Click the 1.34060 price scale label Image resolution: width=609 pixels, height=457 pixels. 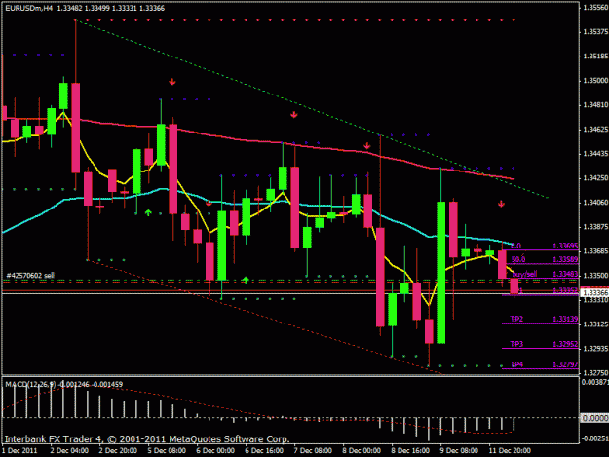595,203
